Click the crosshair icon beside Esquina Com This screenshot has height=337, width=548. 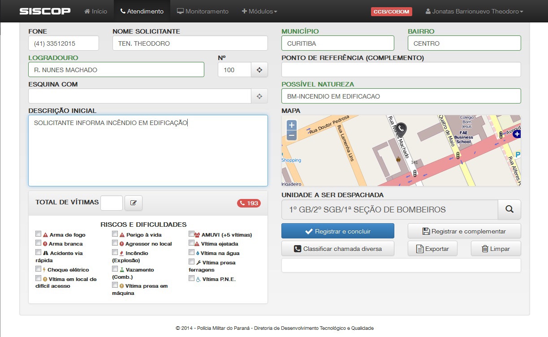[x=259, y=96]
